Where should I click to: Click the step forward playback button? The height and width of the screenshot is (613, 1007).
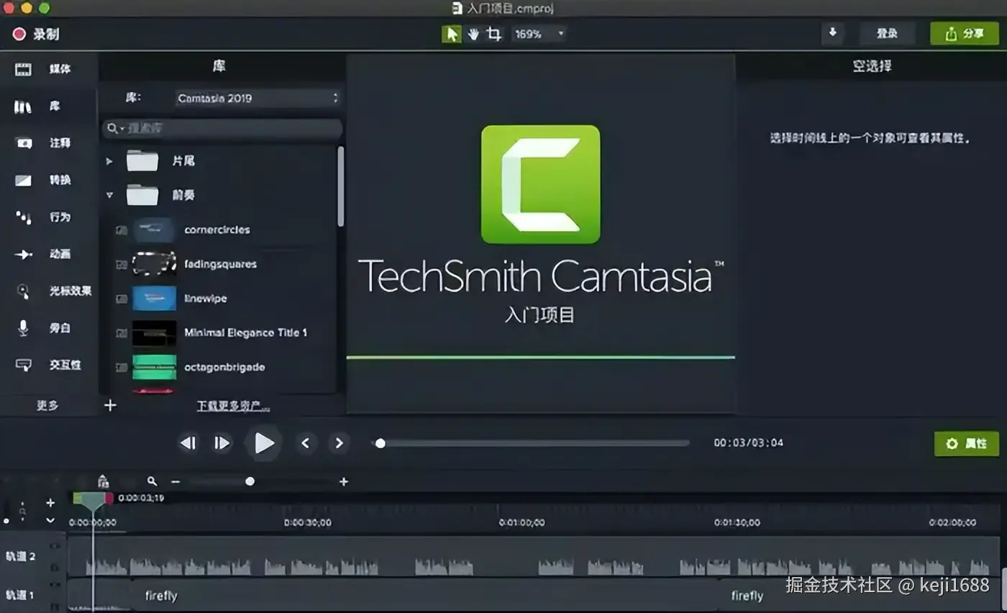coord(222,443)
